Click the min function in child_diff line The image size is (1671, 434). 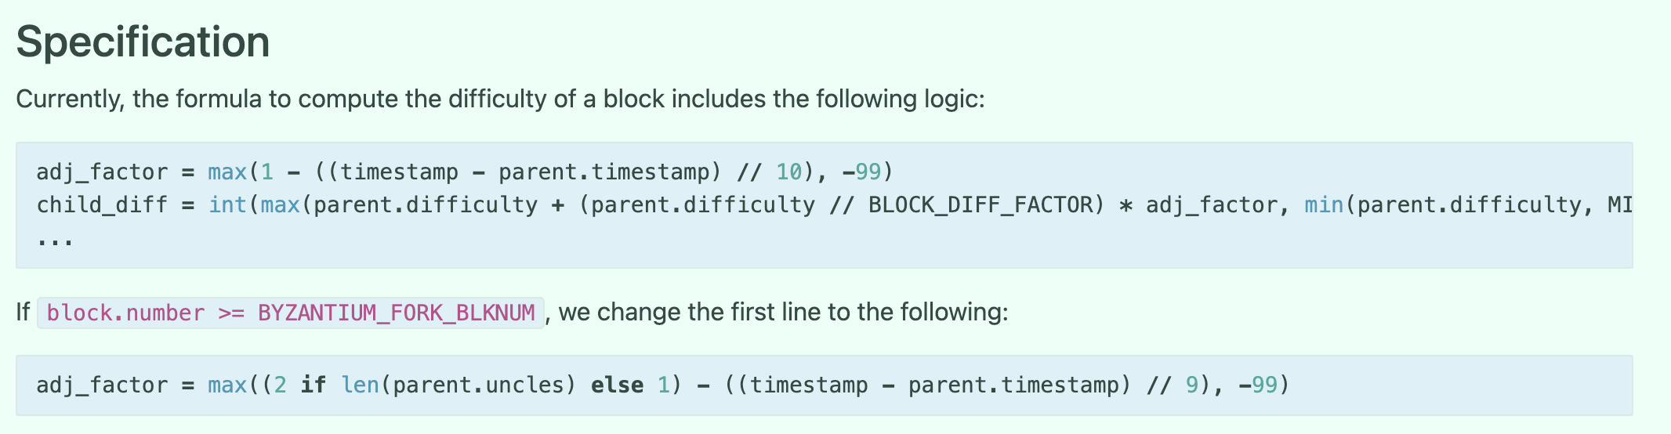1324,205
